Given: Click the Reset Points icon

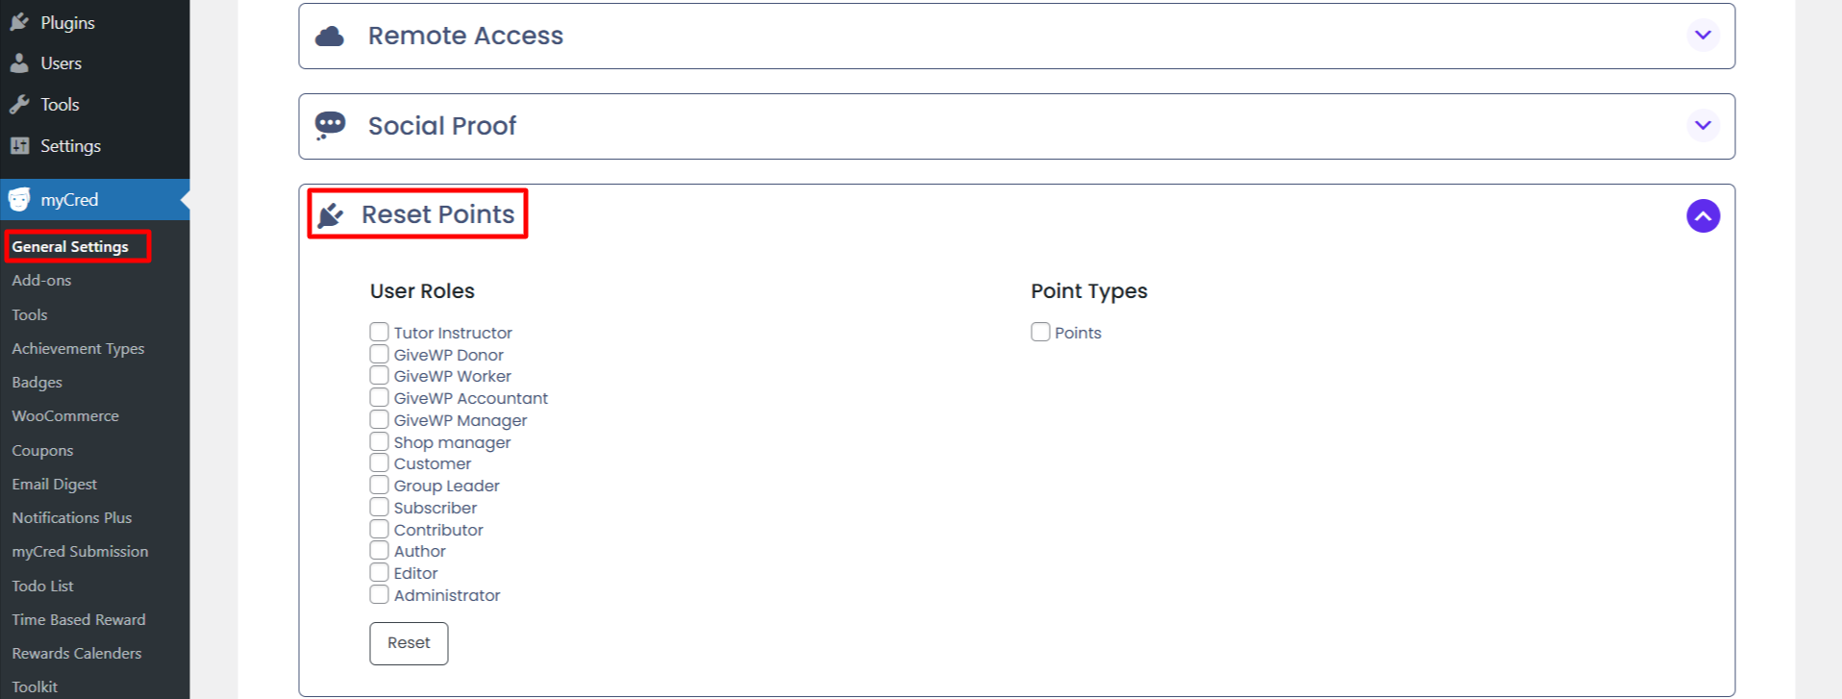Looking at the screenshot, I should [x=331, y=215].
